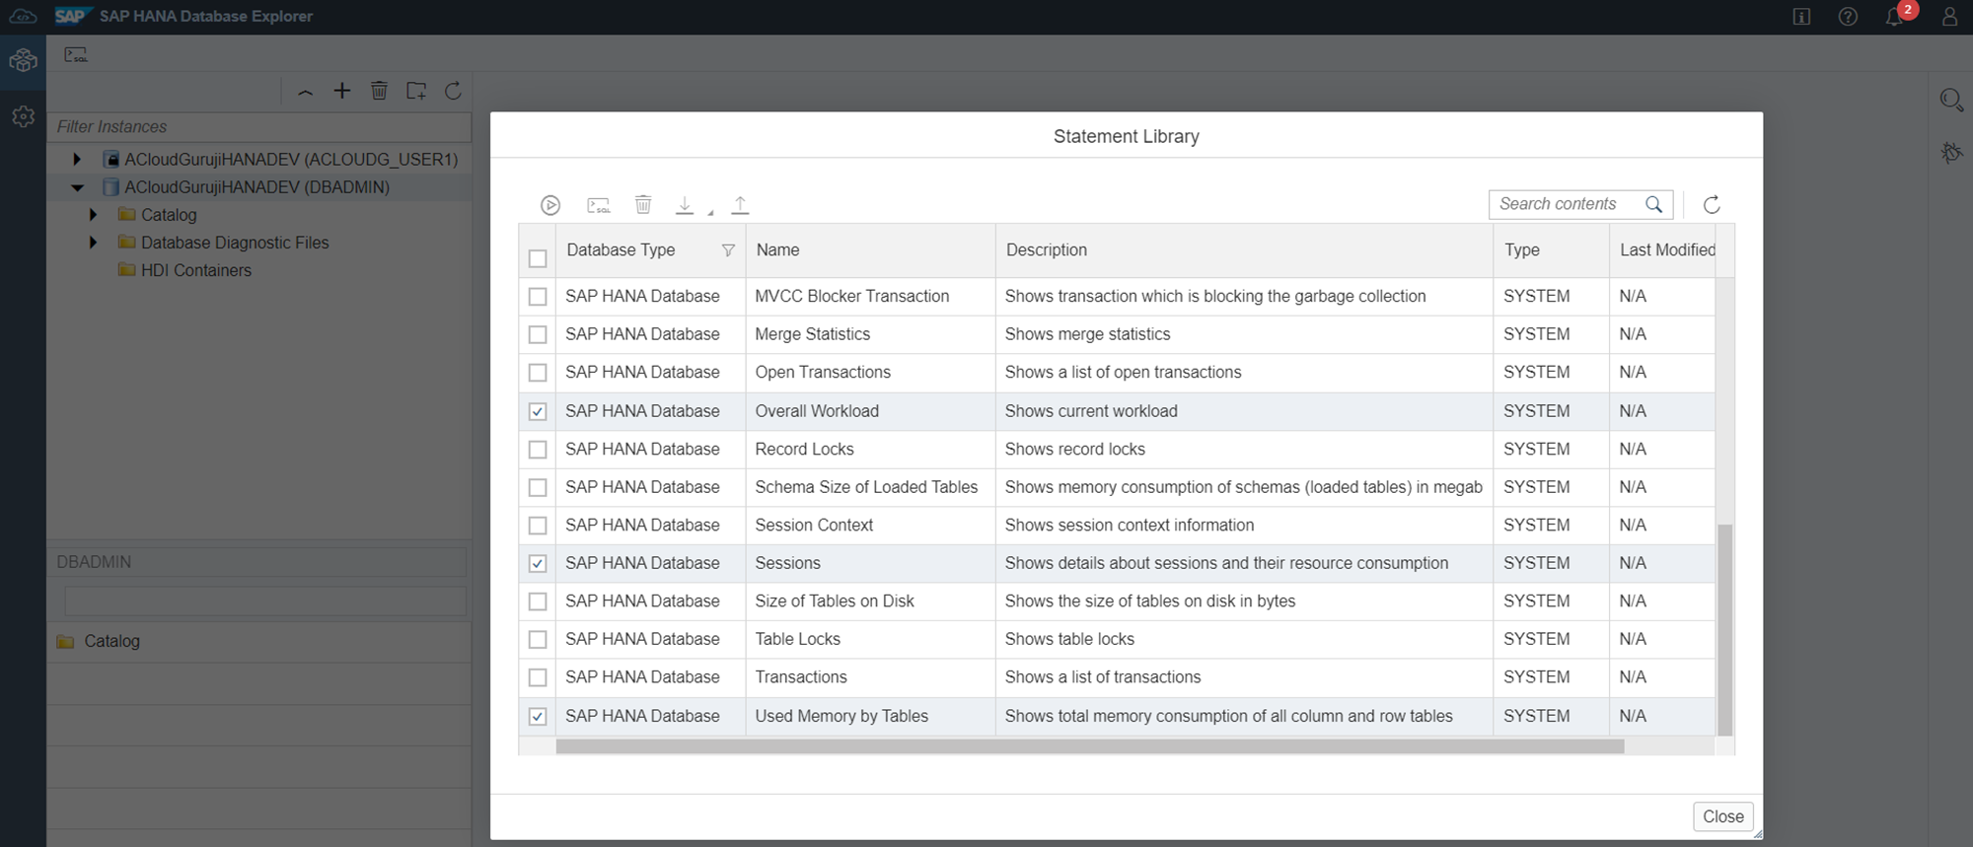The height and width of the screenshot is (847, 1973).
Task: Open the notifications bell
Action: tap(1894, 17)
